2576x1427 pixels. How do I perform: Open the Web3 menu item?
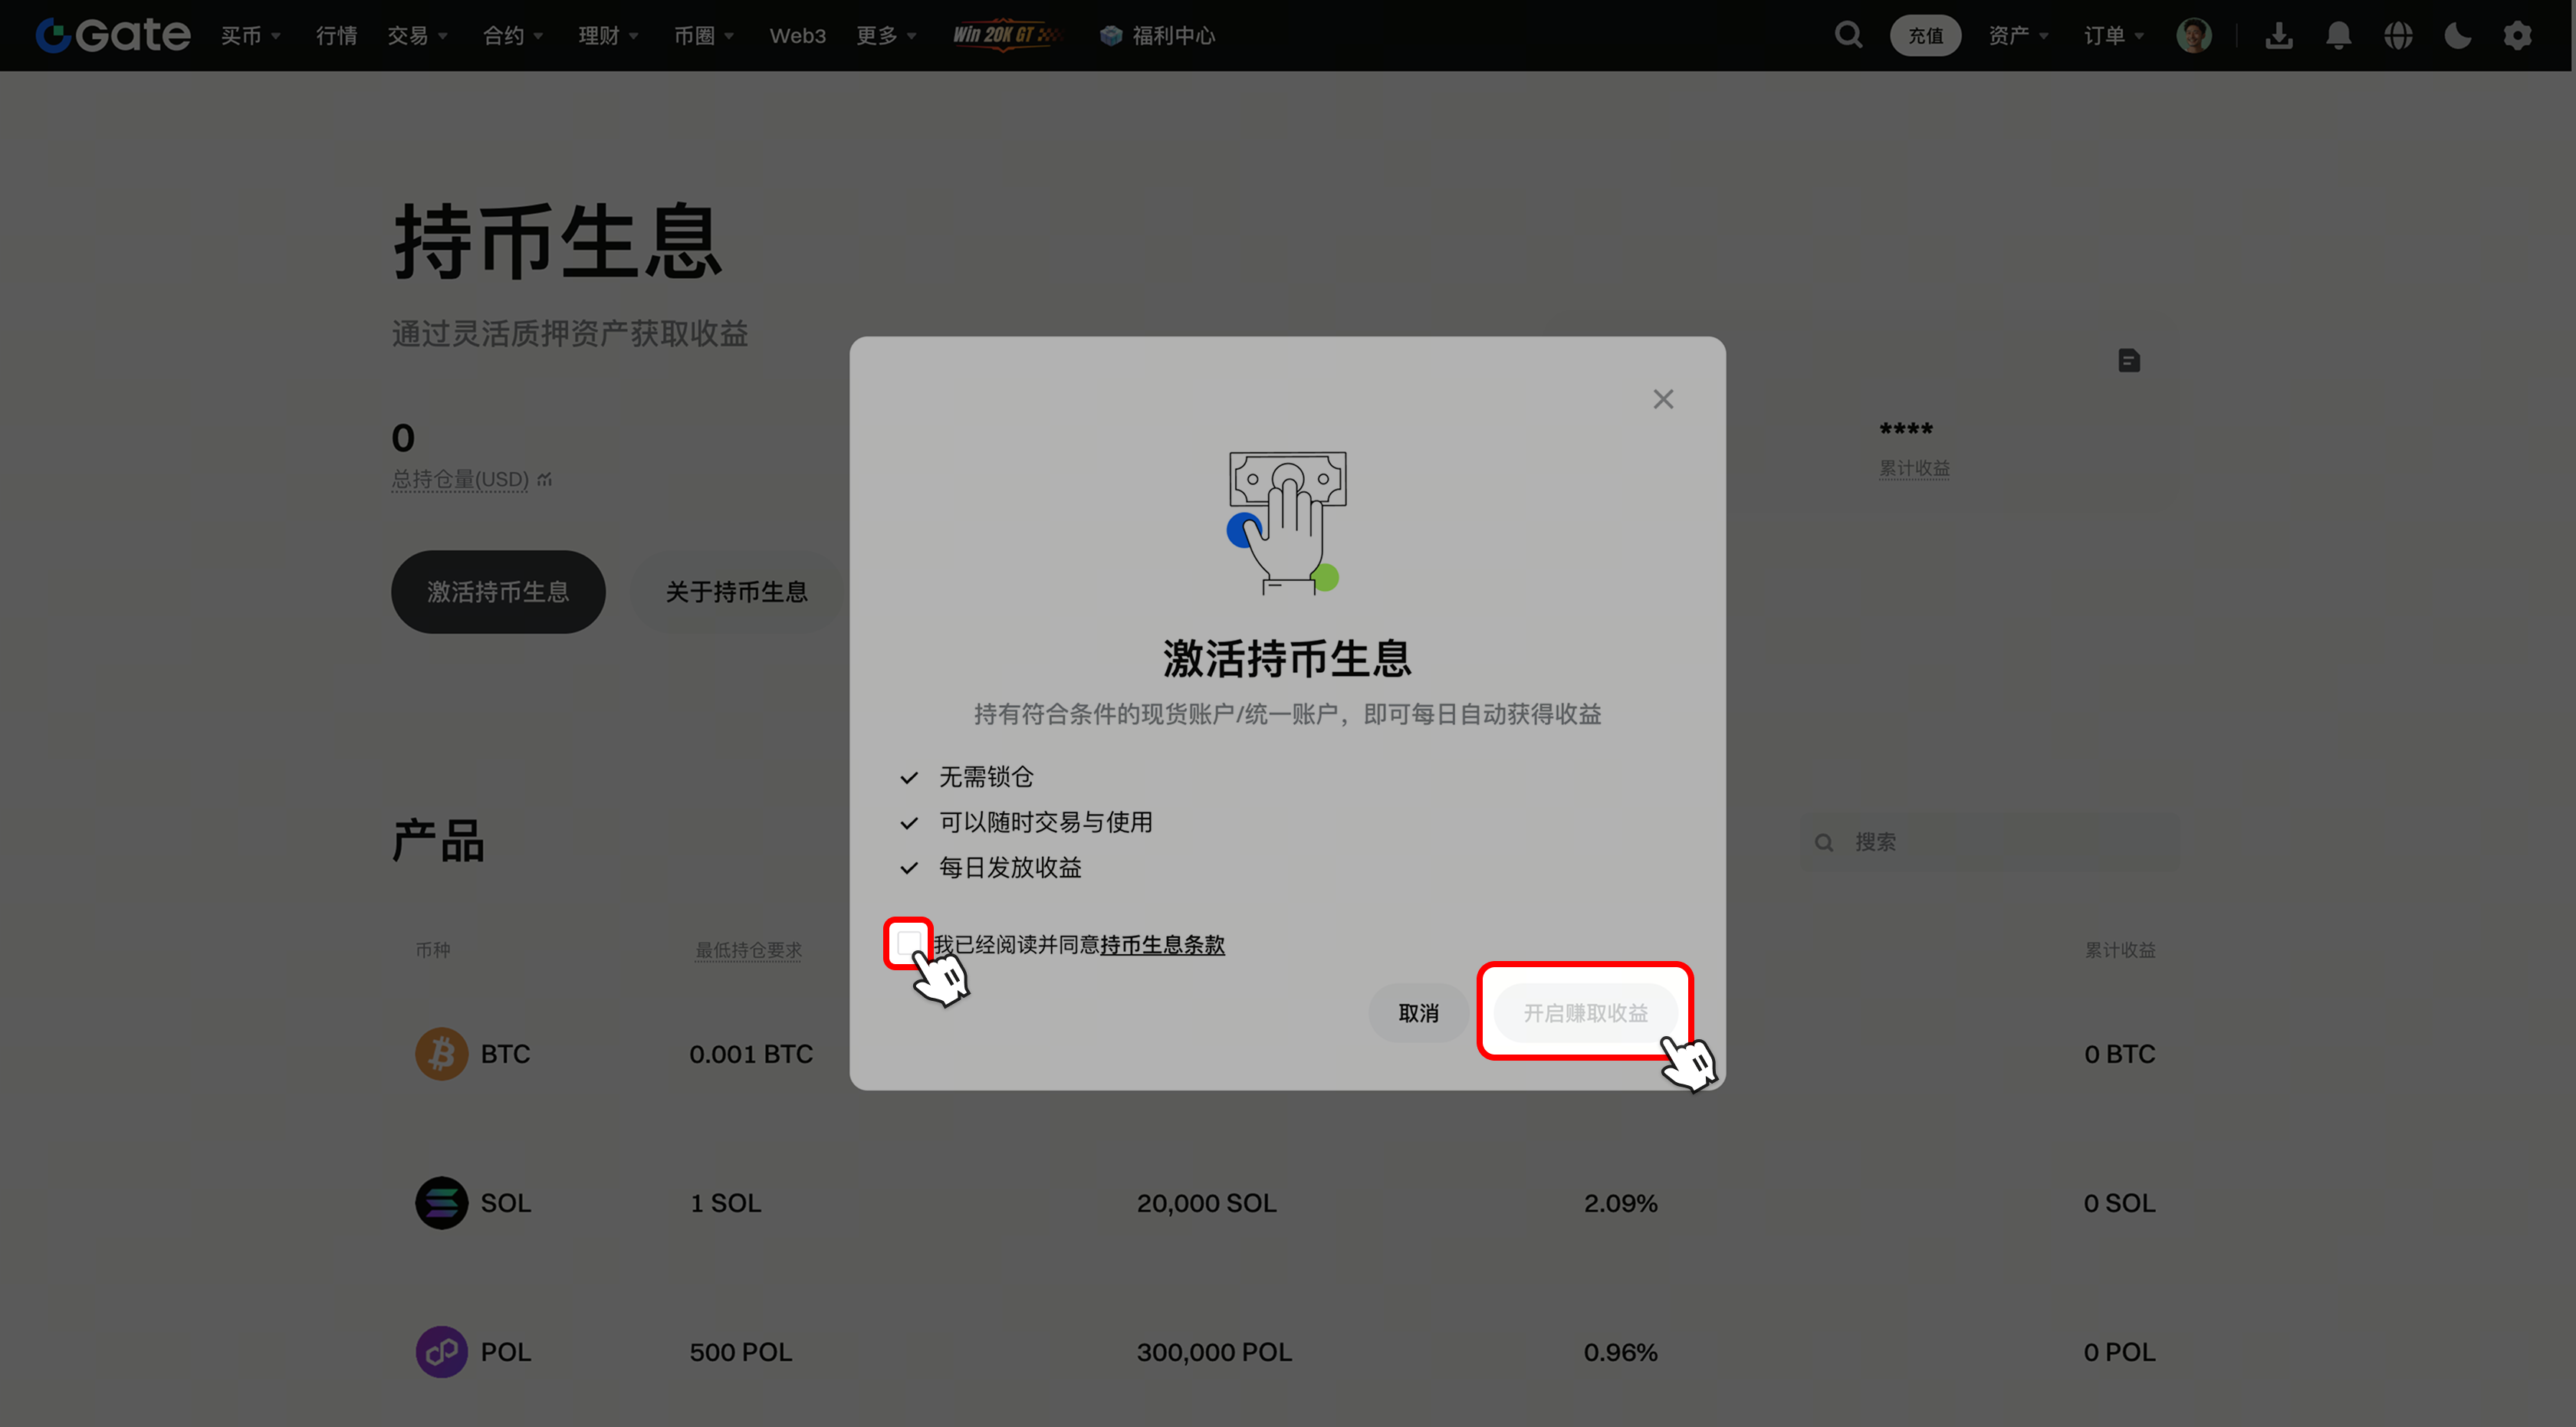pos(797,36)
